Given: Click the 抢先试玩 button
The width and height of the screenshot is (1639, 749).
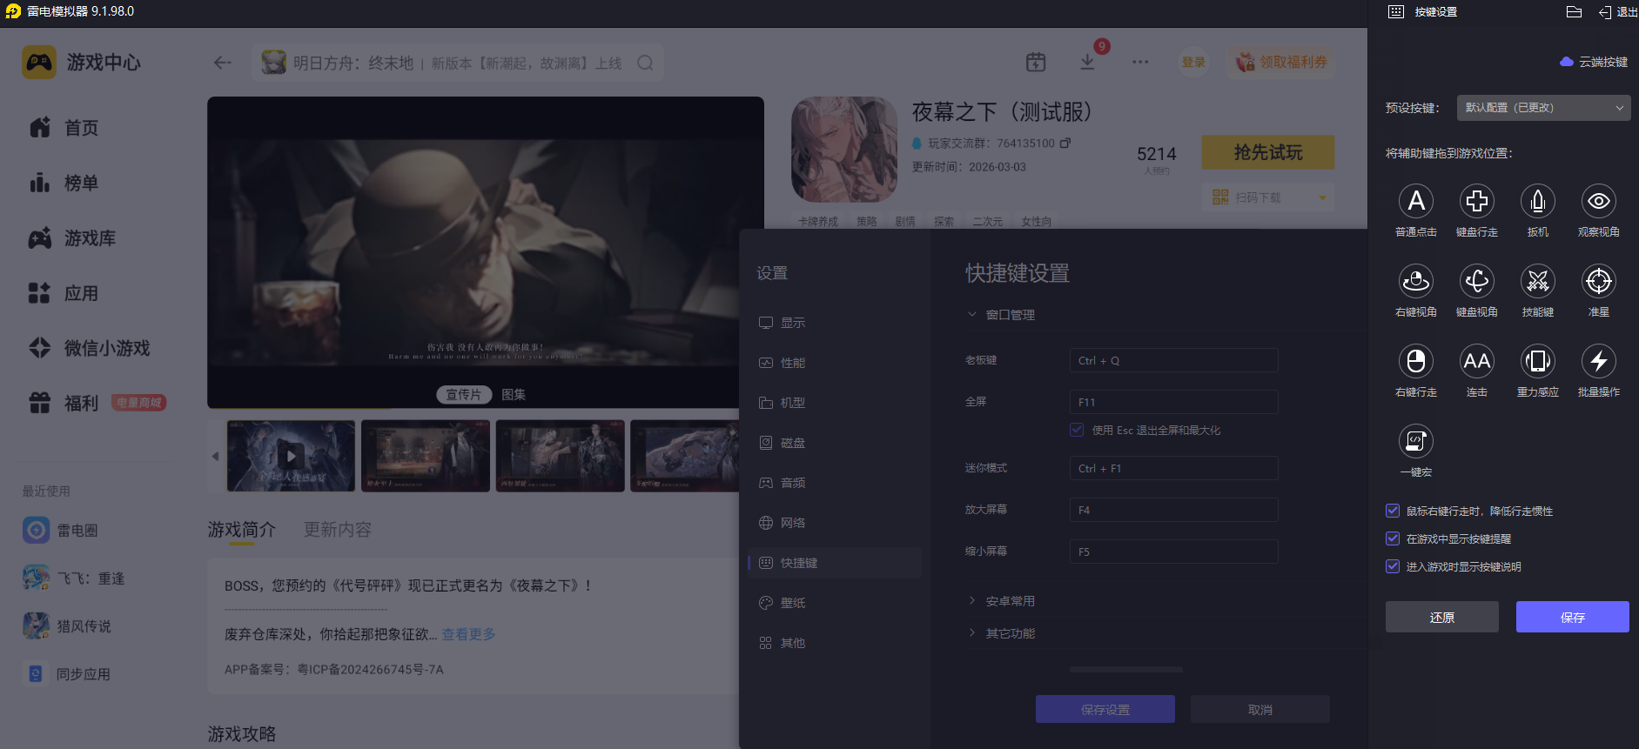Looking at the screenshot, I should point(1268,152).
